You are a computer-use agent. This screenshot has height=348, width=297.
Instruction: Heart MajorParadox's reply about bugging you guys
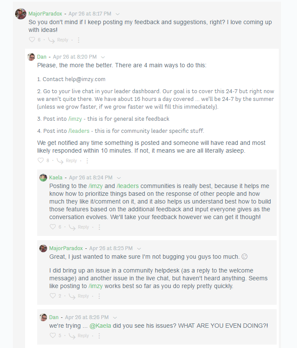(53, 296)
